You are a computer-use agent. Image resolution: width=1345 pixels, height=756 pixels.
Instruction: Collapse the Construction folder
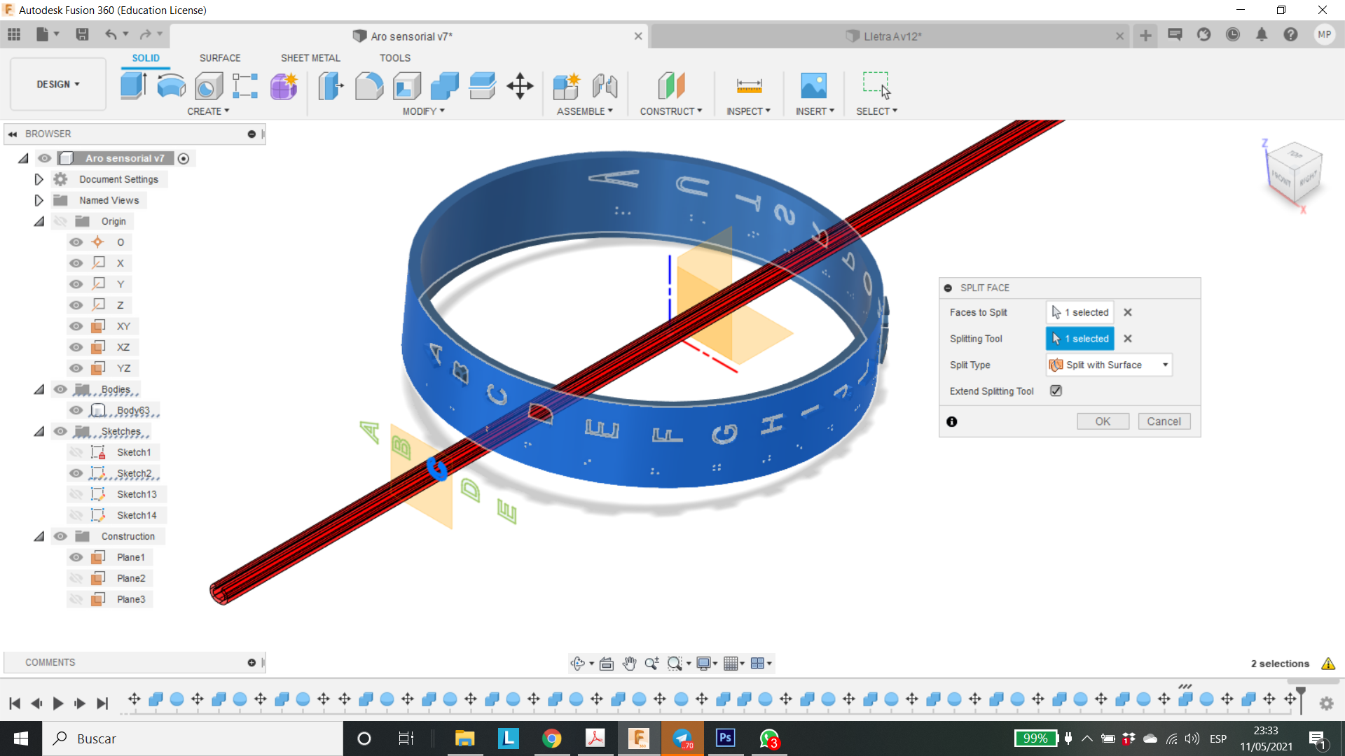coord(39,536)
